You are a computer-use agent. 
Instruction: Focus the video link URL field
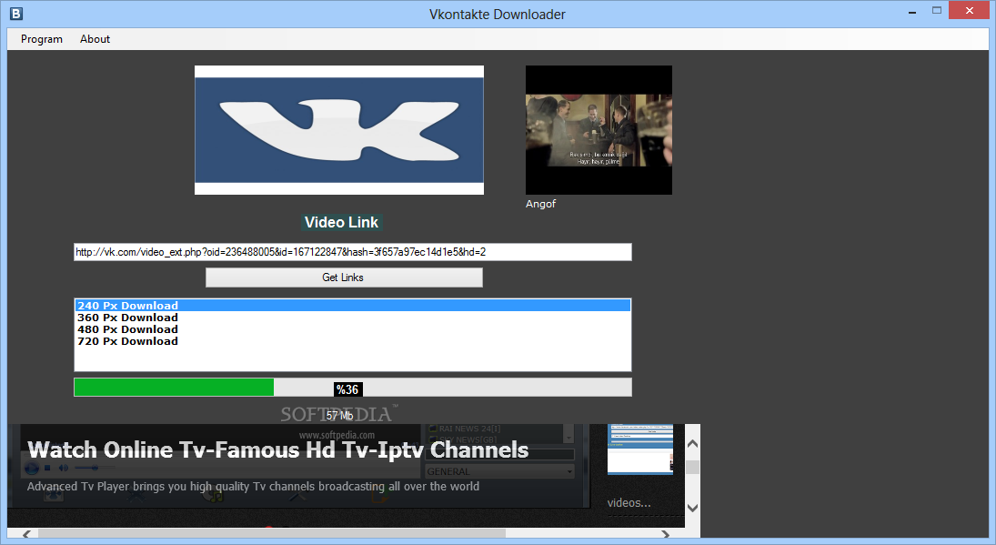(353, 251)
